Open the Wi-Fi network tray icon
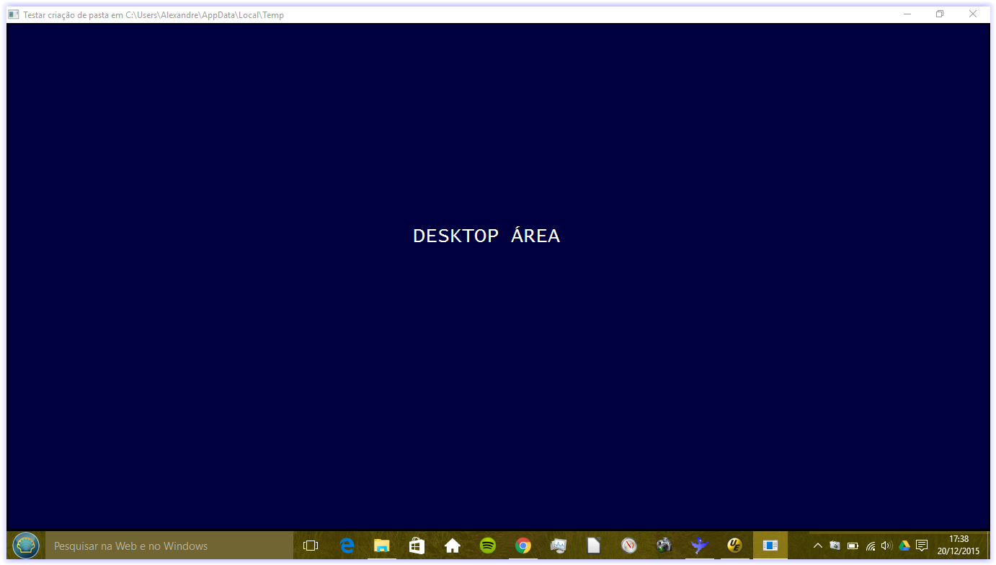 coord(871,546)
